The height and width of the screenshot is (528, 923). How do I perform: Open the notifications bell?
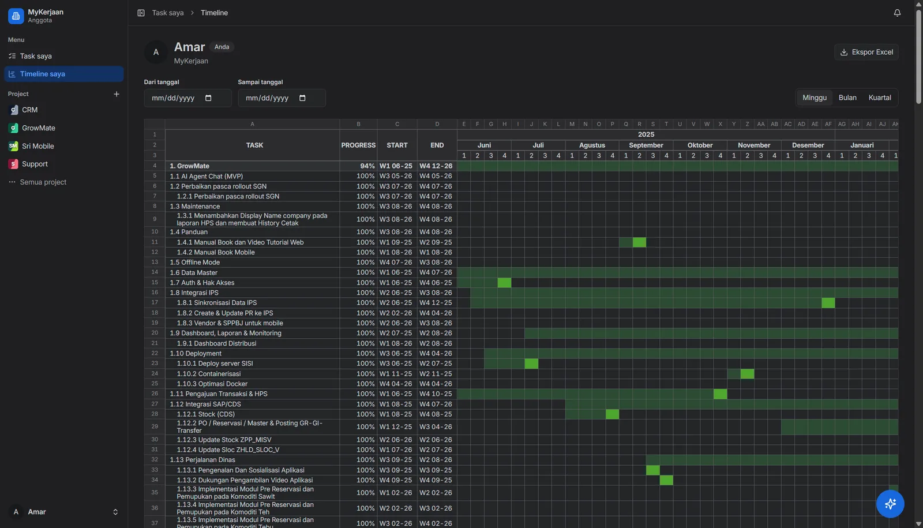coord(897,13)
